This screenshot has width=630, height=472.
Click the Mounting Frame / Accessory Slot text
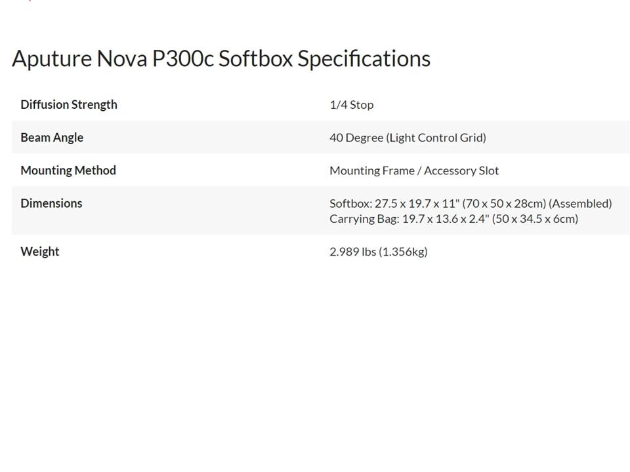(x=414, y=170)
